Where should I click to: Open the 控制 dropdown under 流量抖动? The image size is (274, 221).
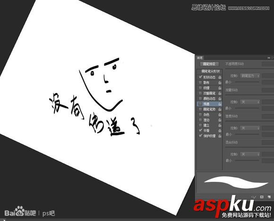pos(250,102)
